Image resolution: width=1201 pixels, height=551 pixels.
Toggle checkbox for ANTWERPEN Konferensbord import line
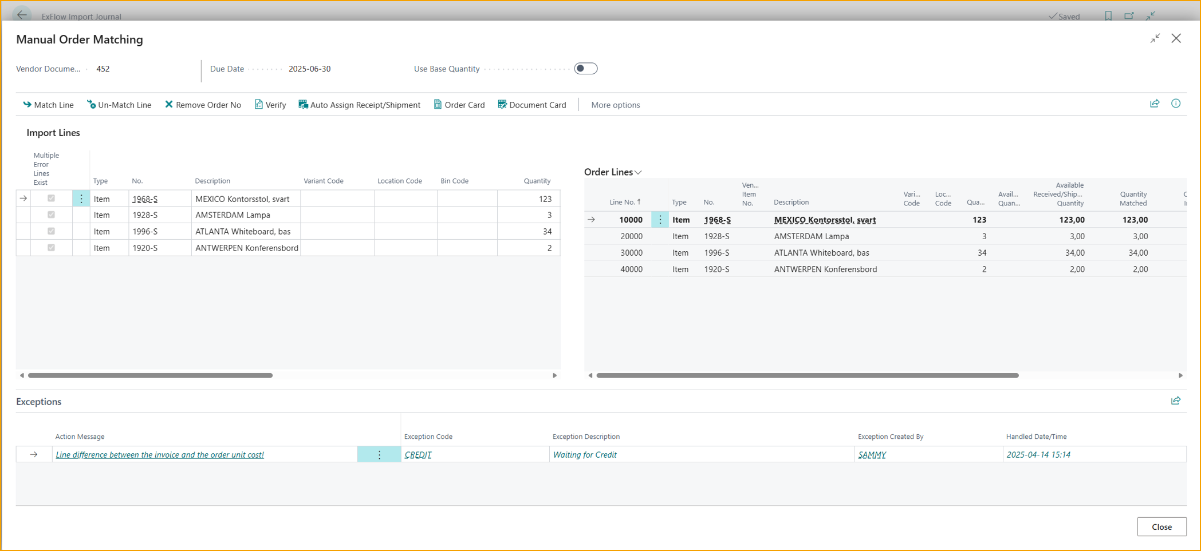coord(52,248)
